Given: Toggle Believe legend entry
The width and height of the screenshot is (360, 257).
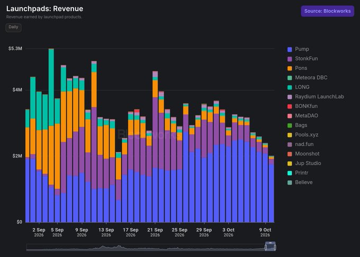Looking at the screenshot, I should click(300, 182).
